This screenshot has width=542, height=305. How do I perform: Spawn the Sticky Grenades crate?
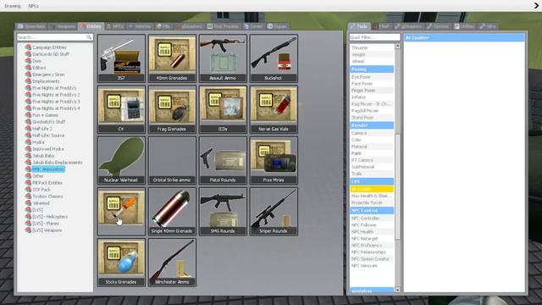pos(121,262)
